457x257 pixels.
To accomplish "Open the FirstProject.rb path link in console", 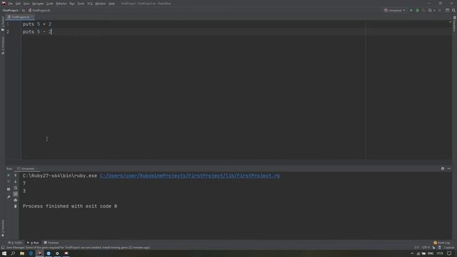I will (190, 176).
